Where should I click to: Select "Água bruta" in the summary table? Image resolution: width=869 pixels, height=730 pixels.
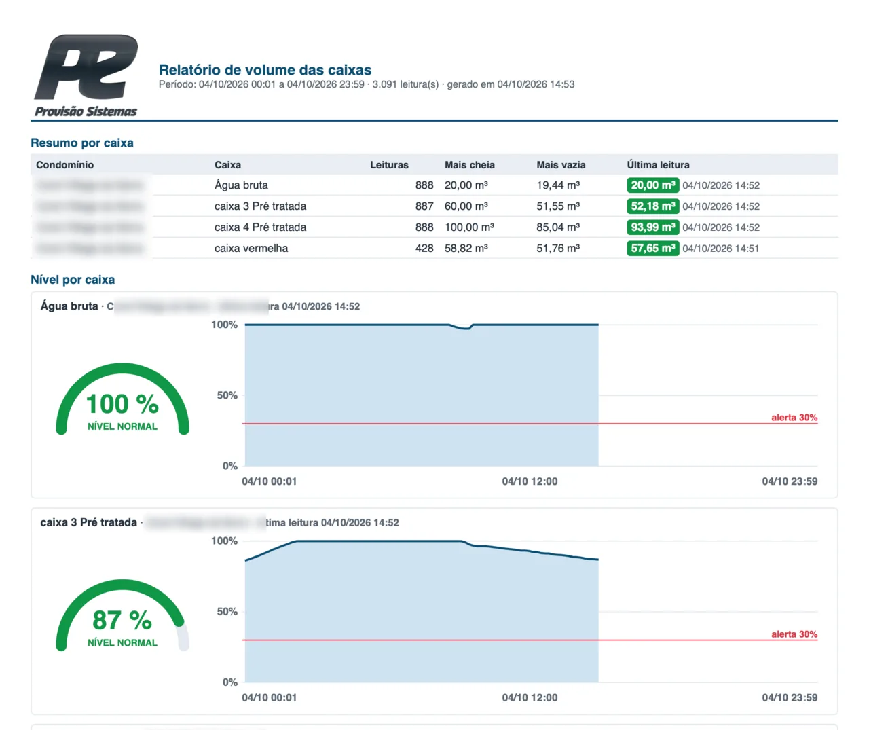241,185
